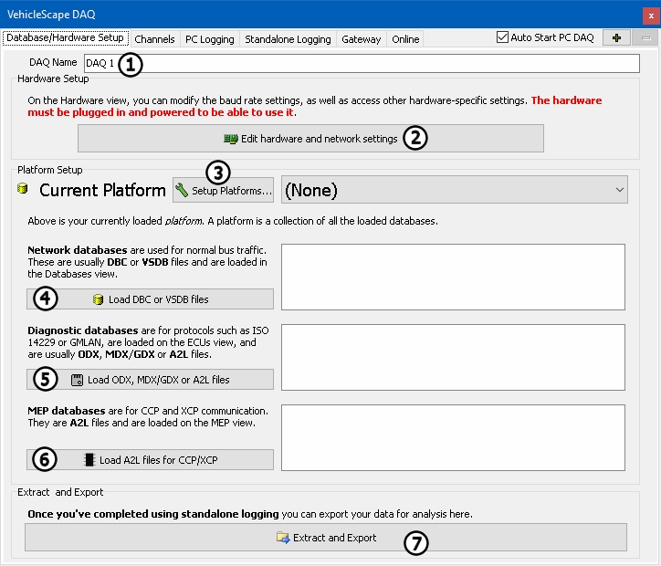Click the disk icon on Load ODX button

(77, 380)
